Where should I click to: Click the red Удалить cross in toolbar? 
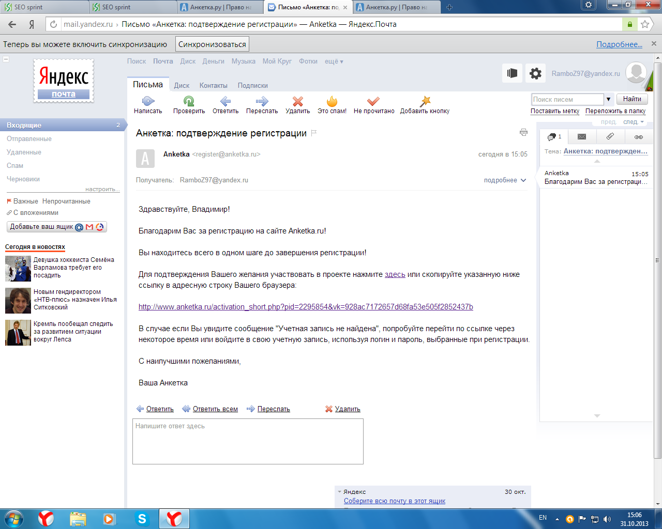click(298, 101)
